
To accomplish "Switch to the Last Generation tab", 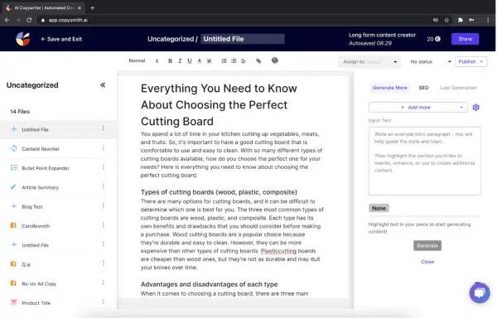I will click(x=458, y=88).
